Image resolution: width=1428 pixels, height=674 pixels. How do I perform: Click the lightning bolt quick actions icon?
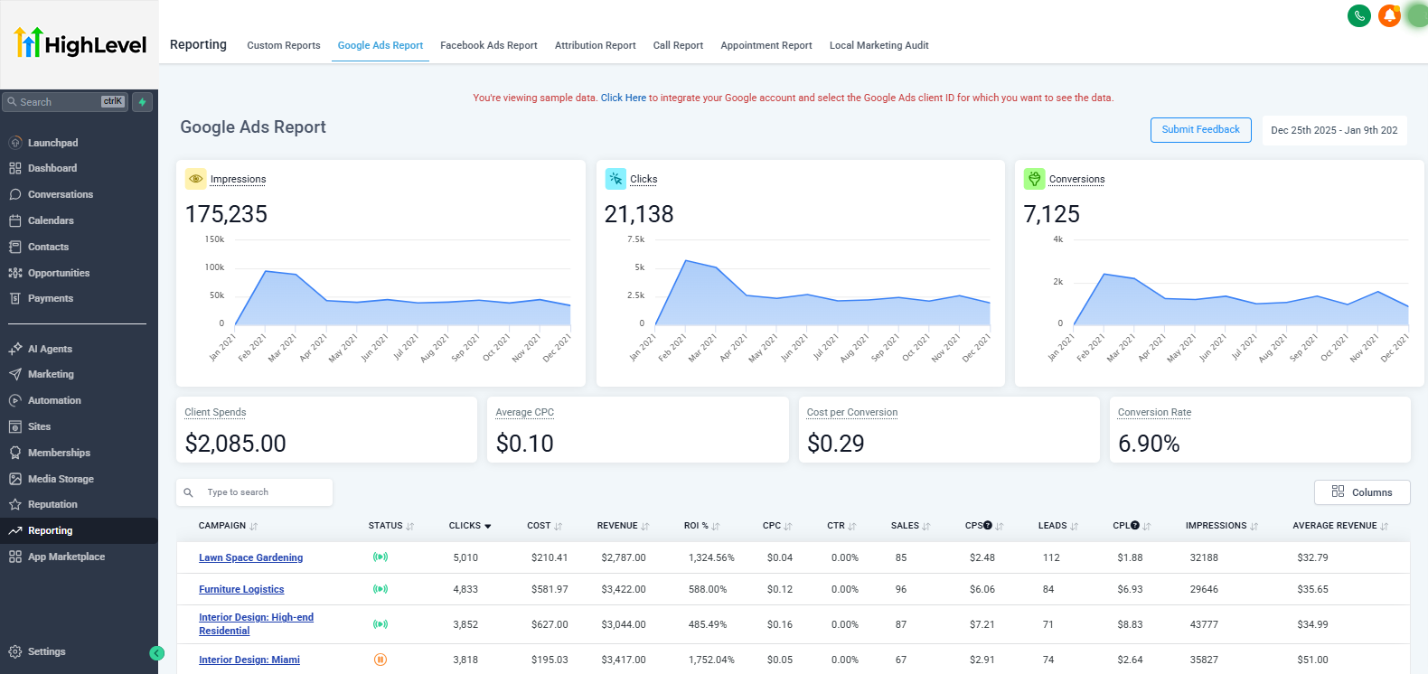point(142,102)
